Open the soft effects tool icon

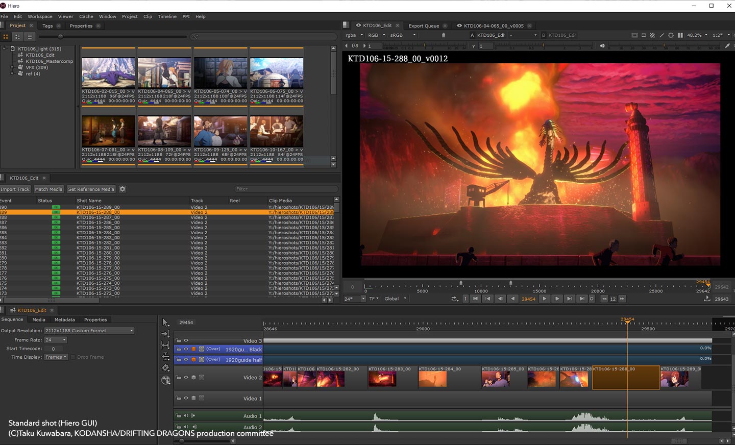pos(166,380)
